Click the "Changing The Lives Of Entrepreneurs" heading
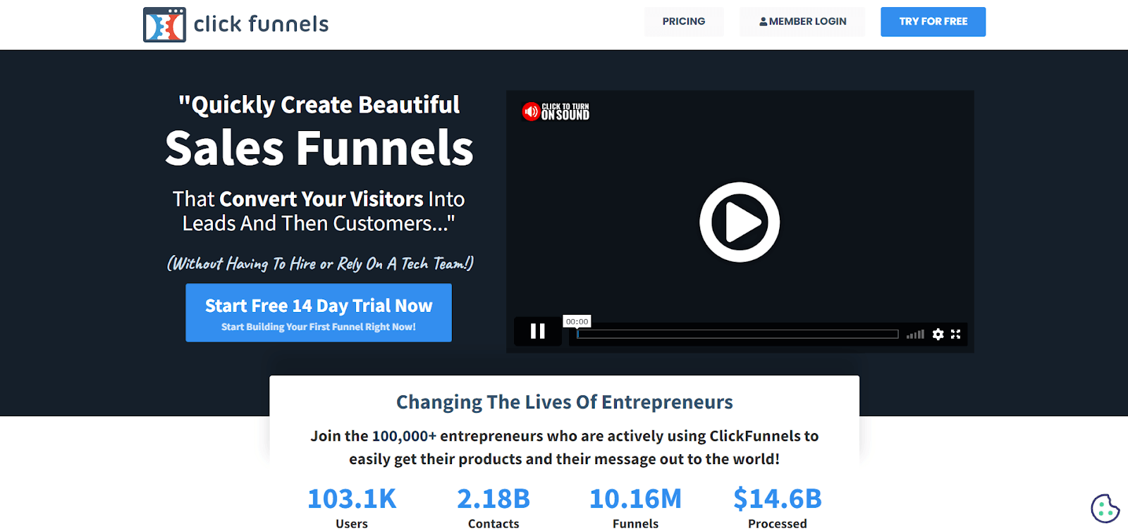Screen dimensions: 1128x531 click(565, 402)
